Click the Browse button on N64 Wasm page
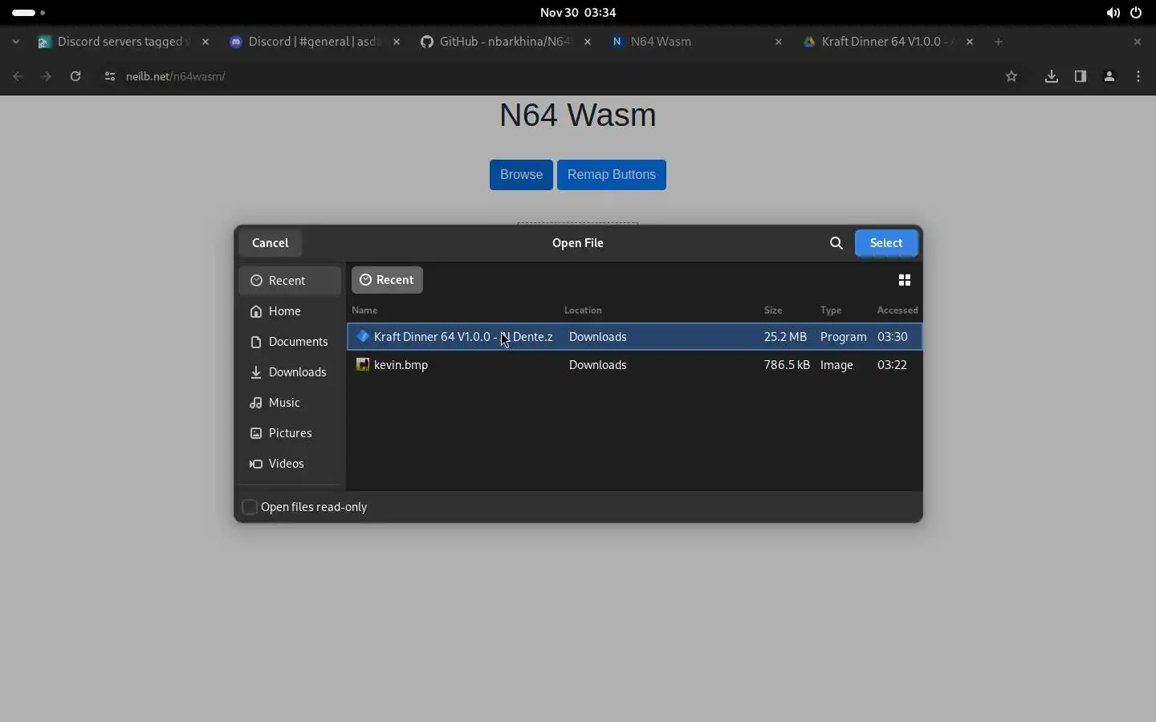This screenshot has height=722, width=1156. click(x=522, y=175)
